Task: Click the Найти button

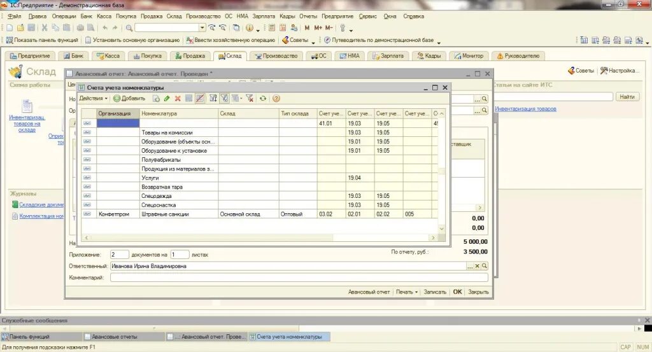Action: pyautogui.click(x=627, y=97)
